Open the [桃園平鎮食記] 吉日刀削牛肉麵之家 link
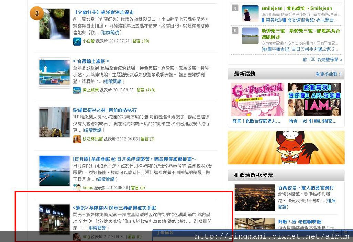This screenshot has height=242, width=353. (x=300, y=49)
